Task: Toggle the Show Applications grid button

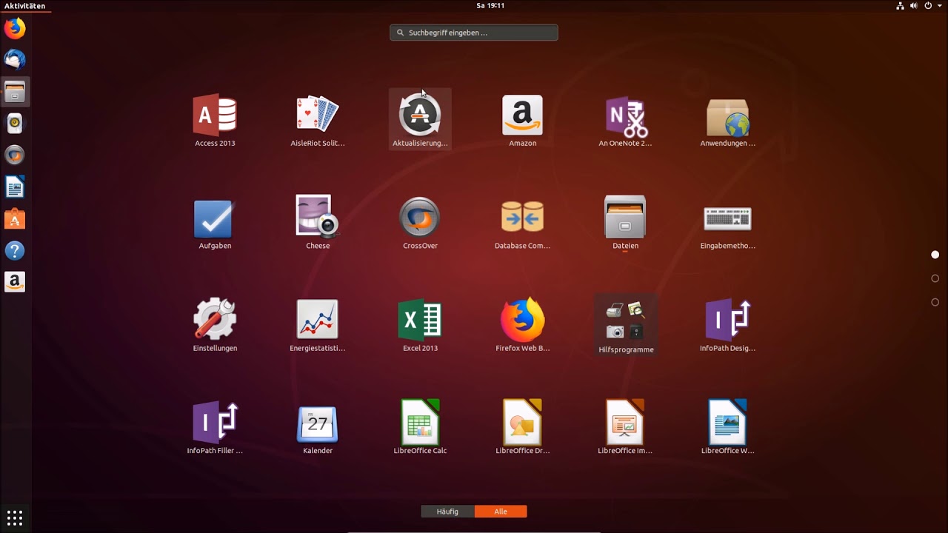Action: 15,517
